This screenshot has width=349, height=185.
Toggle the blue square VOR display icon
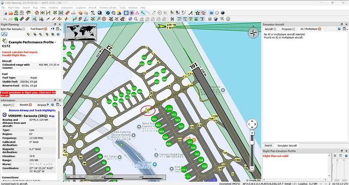[x=126, y=13]
